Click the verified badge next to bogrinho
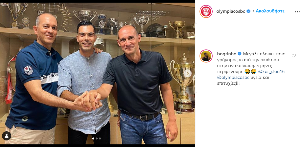Image resolution: width=304 pixels, height=147 pixels. tap(240, 54)
